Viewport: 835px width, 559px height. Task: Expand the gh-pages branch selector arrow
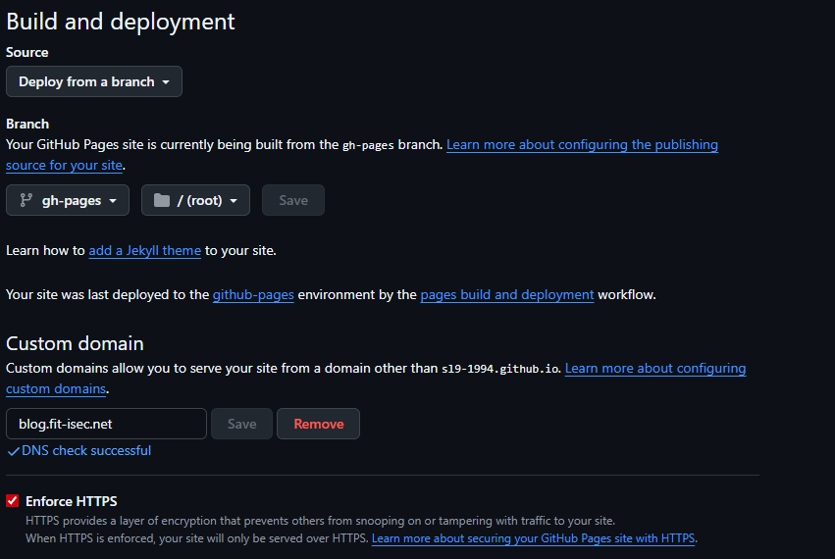(113, 201)
